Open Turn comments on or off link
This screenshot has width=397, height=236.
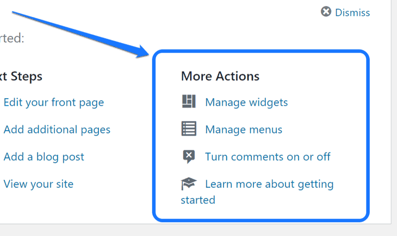[268, 157]
